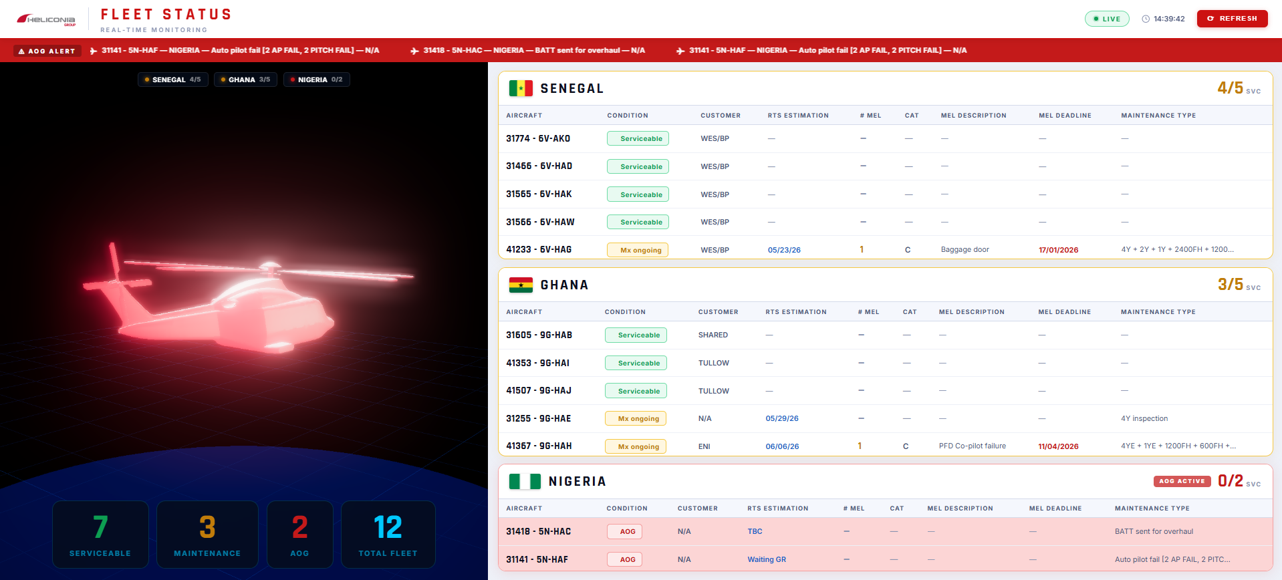Click RTS estimation 05/23/26
Screen dimensions: 1282x580
(x=784, y=250)
